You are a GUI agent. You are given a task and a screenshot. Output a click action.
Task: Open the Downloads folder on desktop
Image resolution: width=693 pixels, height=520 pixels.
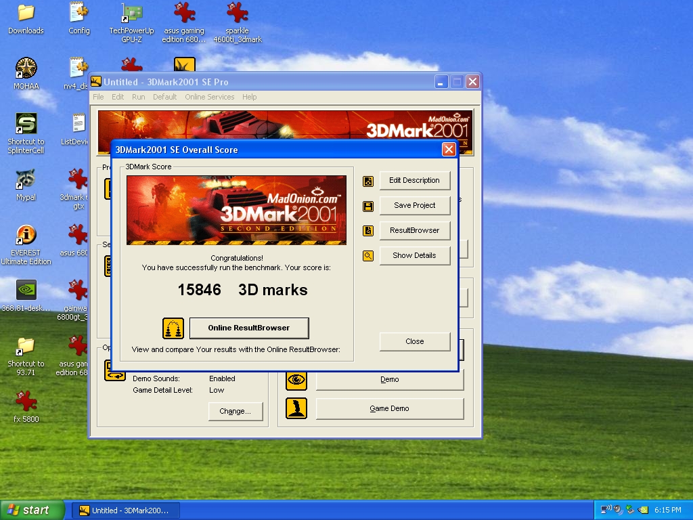coord(26,20)
